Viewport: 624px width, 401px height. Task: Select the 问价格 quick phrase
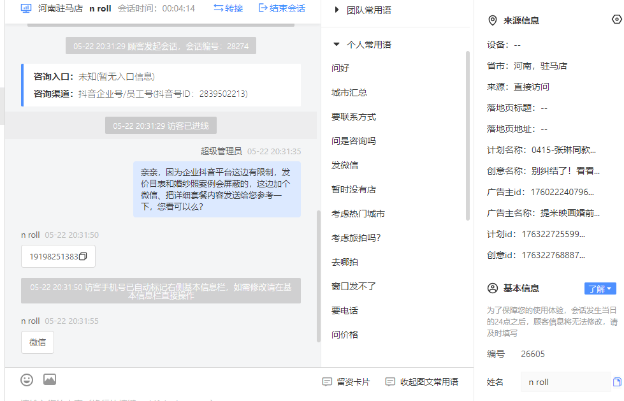point(345,335)
